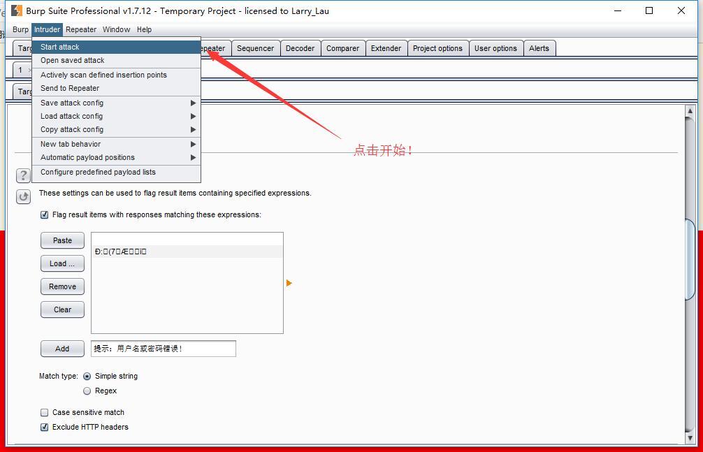
Task: Expand Automatic payload positions submenu
Action: click(x=116, y=157)
